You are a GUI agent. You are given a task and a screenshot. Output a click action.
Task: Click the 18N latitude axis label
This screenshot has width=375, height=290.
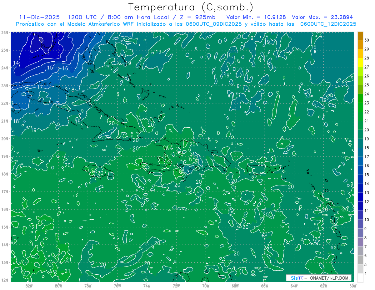(x=5, y=174)
